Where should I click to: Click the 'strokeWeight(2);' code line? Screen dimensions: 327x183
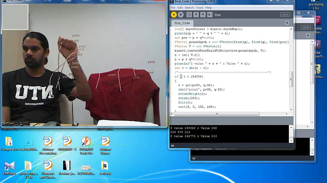click(193, 94)
